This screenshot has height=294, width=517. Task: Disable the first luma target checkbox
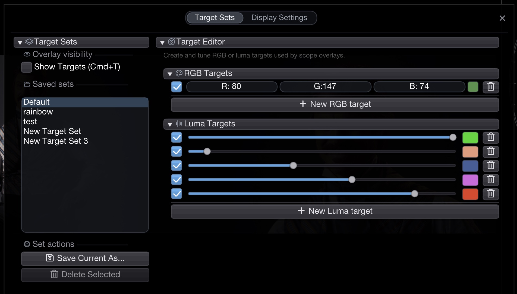176,137
